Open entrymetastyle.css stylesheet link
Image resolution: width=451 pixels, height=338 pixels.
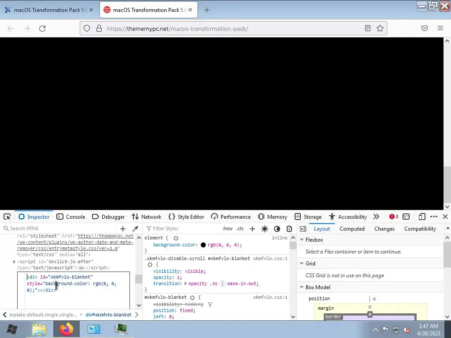pyautogui.click(x=75, y=242)
